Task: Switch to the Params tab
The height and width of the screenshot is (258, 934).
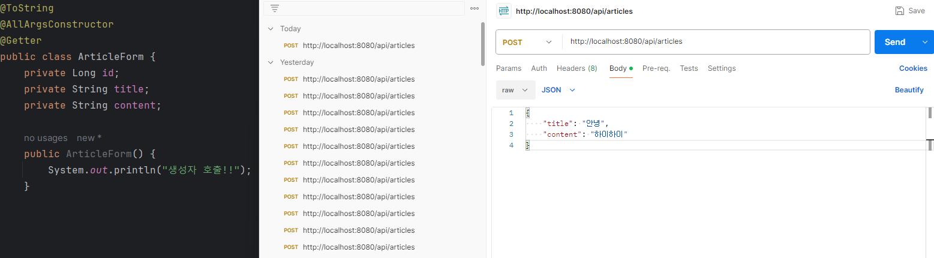Action: pyautogui.click(x=509, y=68)
